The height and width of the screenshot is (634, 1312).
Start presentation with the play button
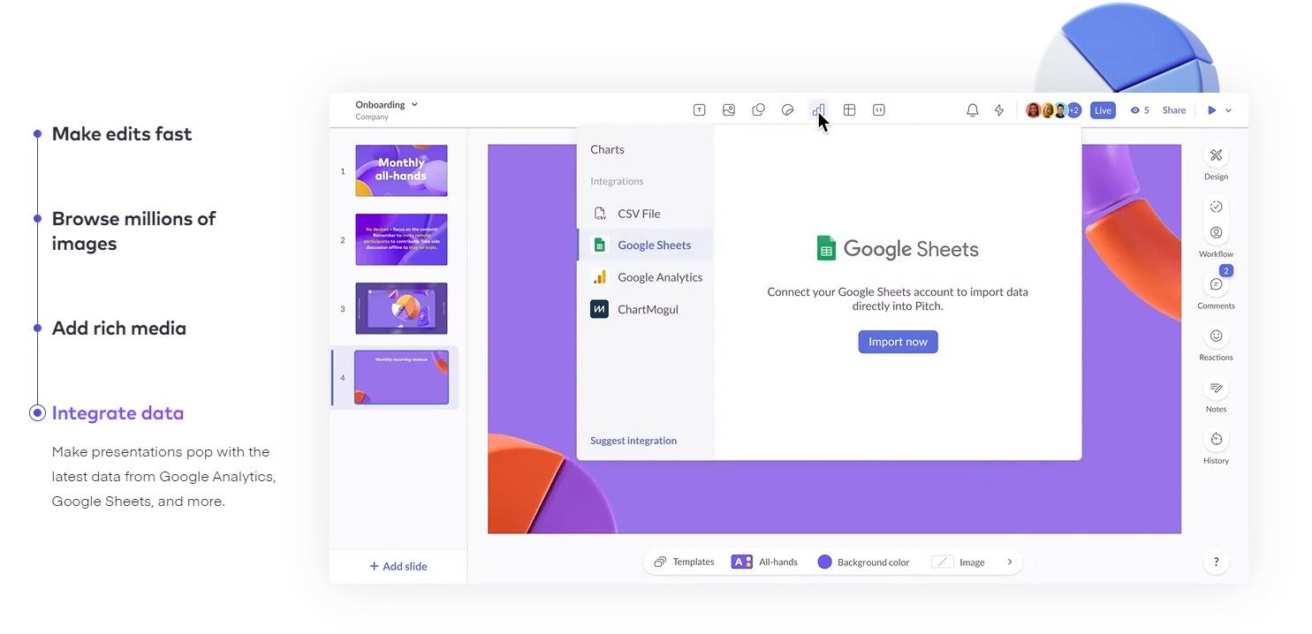1212,110
